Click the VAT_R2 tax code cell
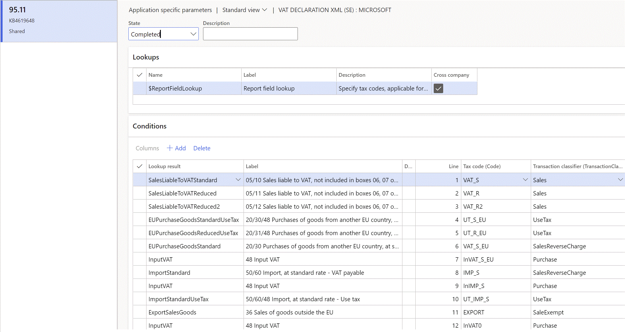625x332 pixels. (495, 207)
